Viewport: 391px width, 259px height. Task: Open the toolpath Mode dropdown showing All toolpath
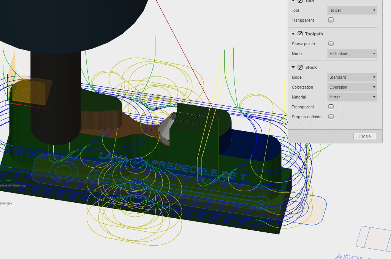tap(352, 54)
